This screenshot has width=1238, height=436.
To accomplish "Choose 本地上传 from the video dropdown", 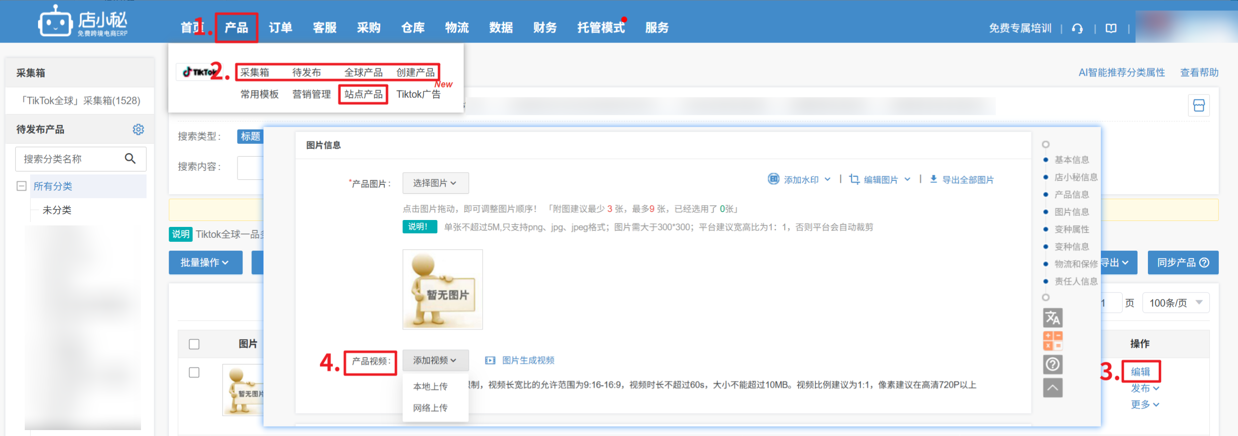I will [x=430, y=387].
